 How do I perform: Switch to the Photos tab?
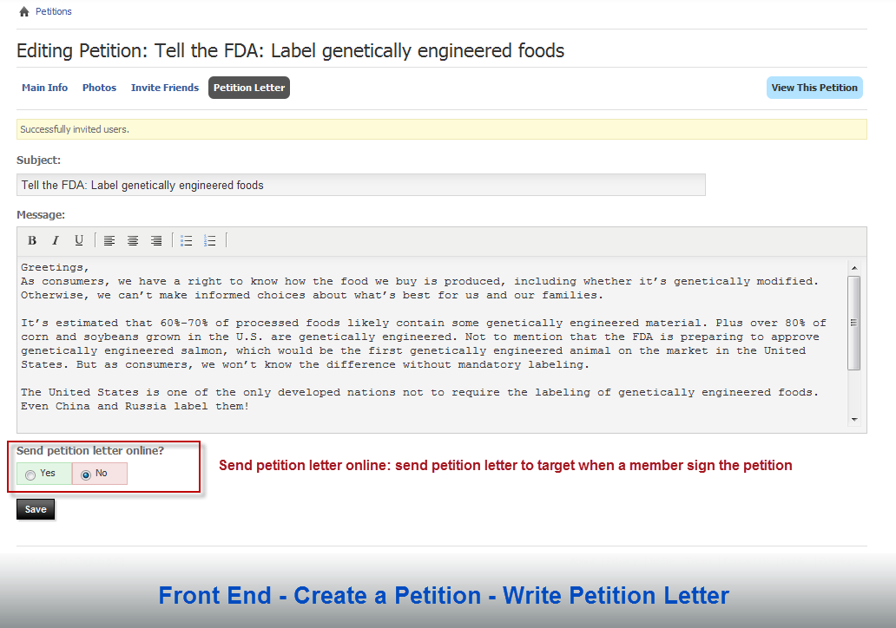pos(100,88)
